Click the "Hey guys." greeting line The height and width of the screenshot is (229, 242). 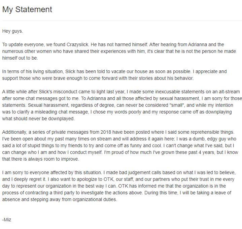coord(12,31)
